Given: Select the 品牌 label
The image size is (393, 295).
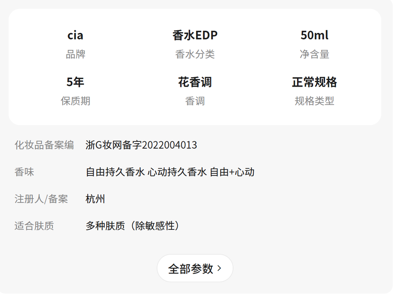Looking at the screenshot, I should tap(75, 54).
